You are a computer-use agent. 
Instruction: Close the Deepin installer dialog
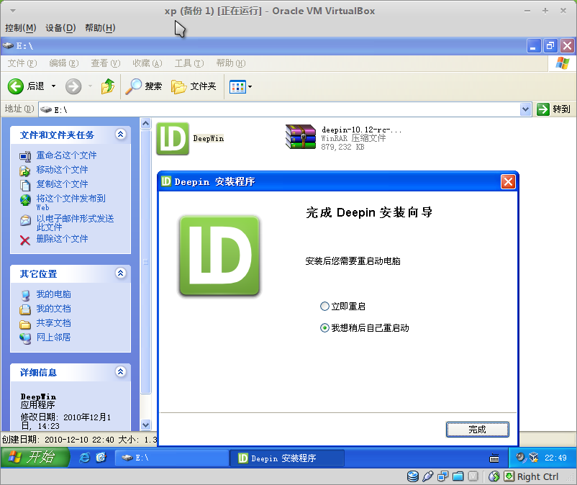[508, 182]
